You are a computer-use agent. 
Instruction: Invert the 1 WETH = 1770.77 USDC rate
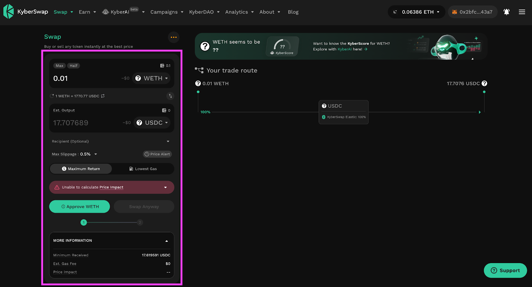(x=103, y=96)
